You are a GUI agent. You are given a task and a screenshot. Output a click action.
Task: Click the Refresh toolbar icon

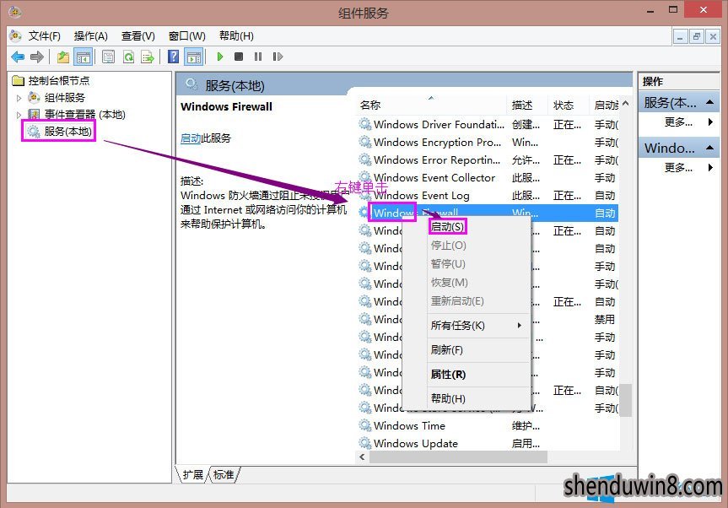pyautogui.click(x=128, y=57)
